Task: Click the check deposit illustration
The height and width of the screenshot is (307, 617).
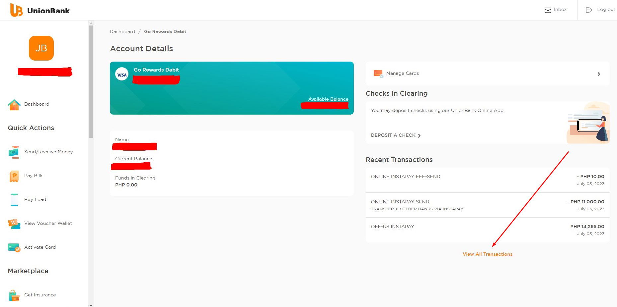Action: point(588,123)
